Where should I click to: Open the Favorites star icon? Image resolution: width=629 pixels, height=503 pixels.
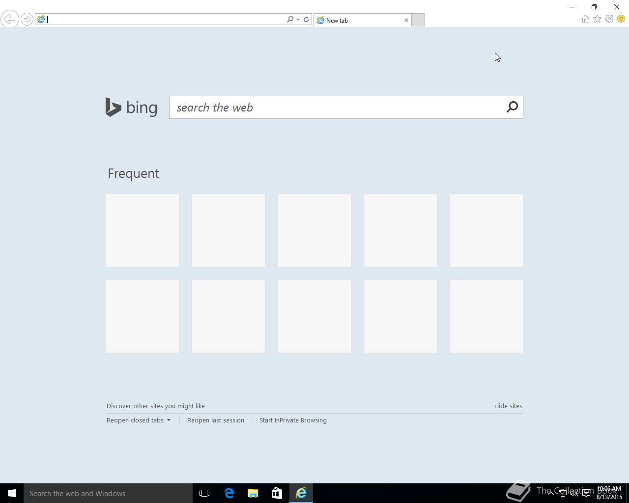coord(597,19)
